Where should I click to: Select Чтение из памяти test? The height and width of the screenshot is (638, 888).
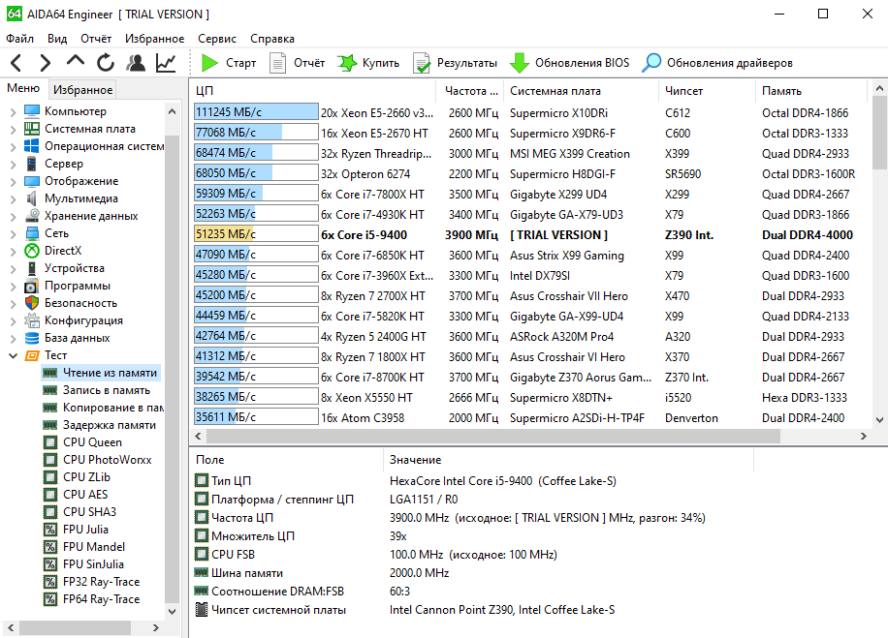(x=101, y=373)
